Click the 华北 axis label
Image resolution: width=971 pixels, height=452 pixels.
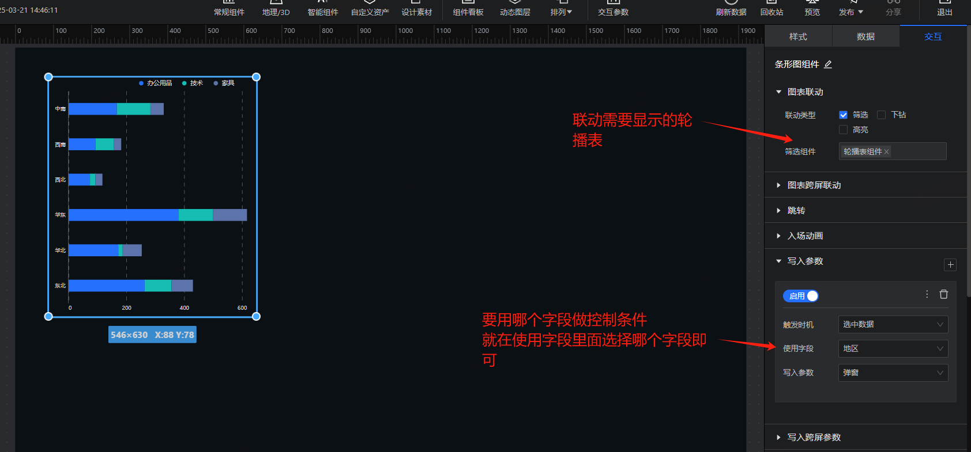pos(60,250)
